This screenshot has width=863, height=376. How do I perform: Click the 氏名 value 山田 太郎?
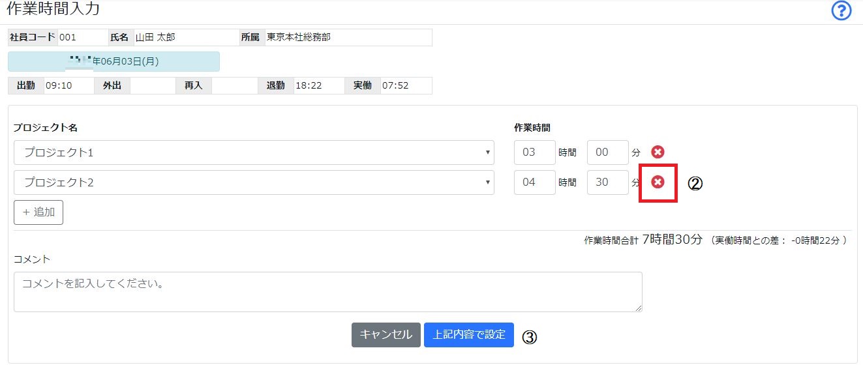[x=187, y=37]
